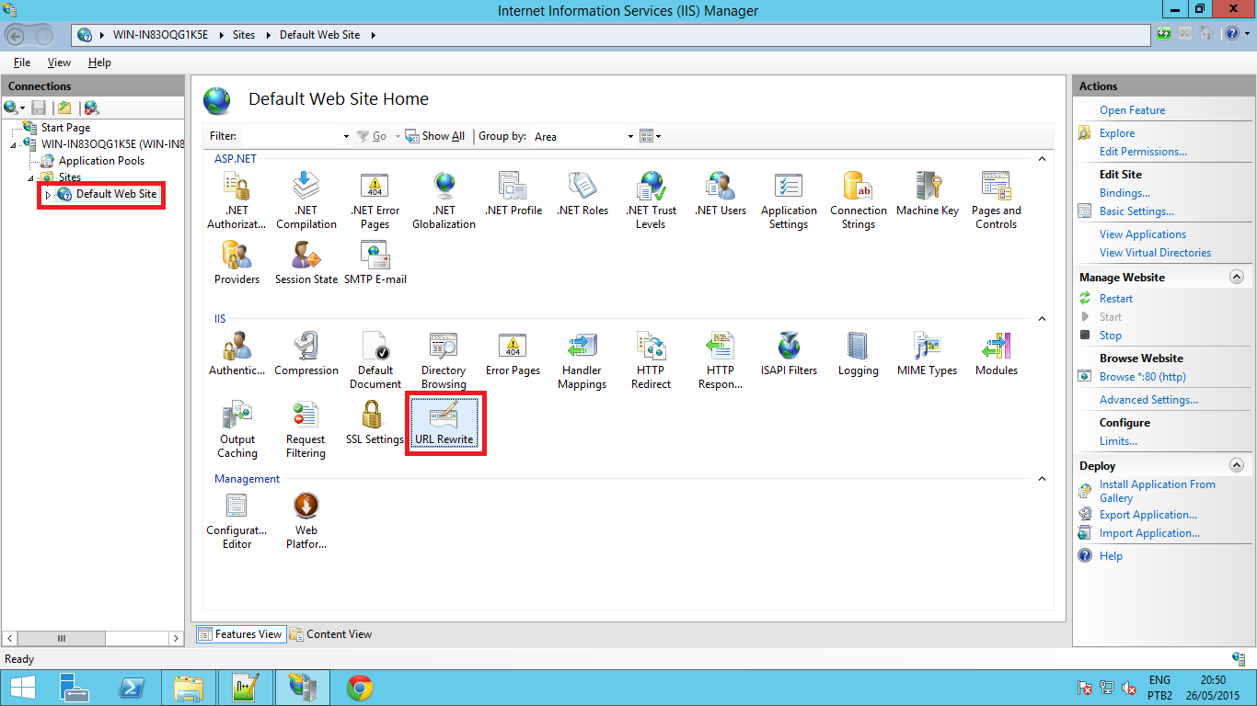Image resolution: width=1257 pixels, height=706 pixels.
Task: Collapse the Manage Website section
Action: (1237, 278)
